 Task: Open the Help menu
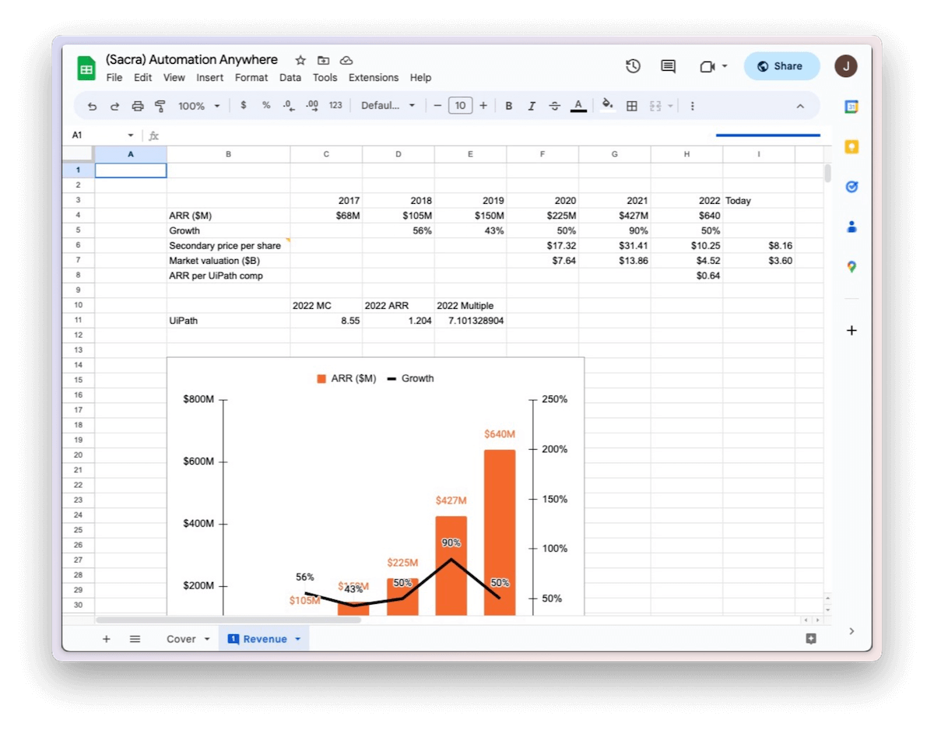point(421,78)
